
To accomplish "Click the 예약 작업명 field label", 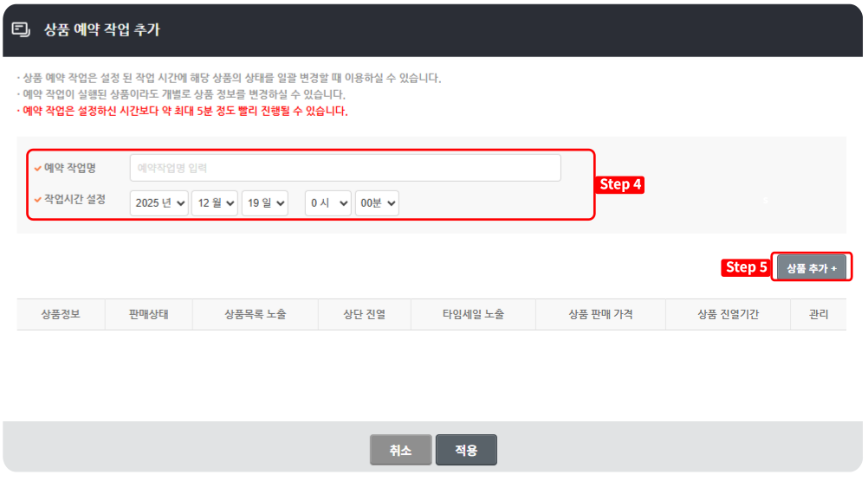I will [x=70, y=168].
